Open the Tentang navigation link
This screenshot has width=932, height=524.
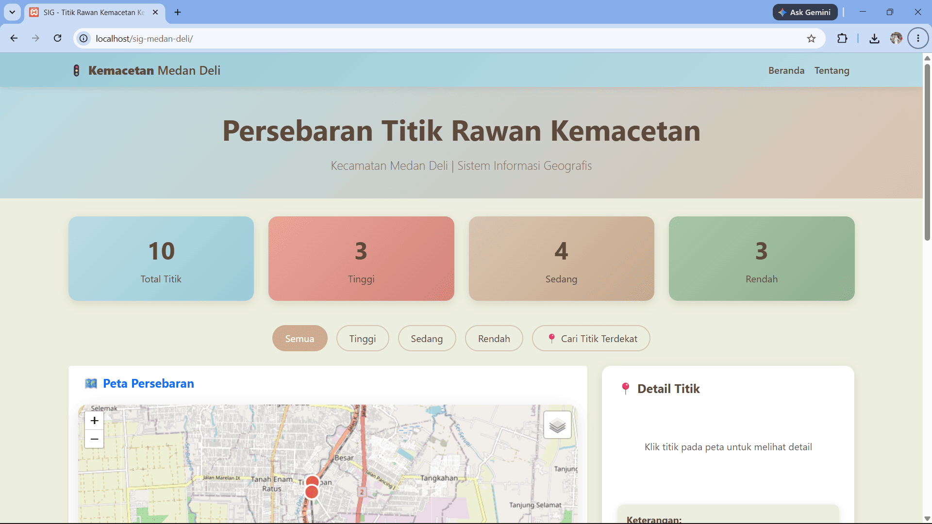832,70
